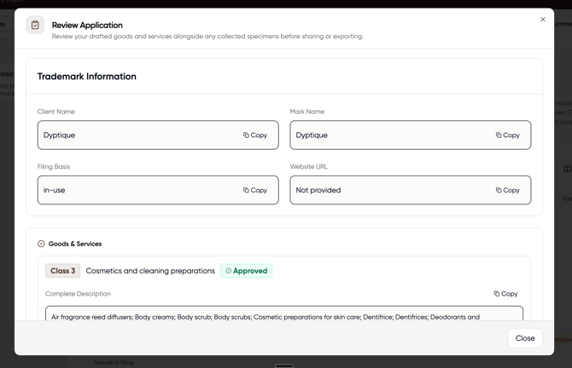572x368 pixels.
Task: Copy the Mark Name value Dyptique
Action: pos(507,135)
